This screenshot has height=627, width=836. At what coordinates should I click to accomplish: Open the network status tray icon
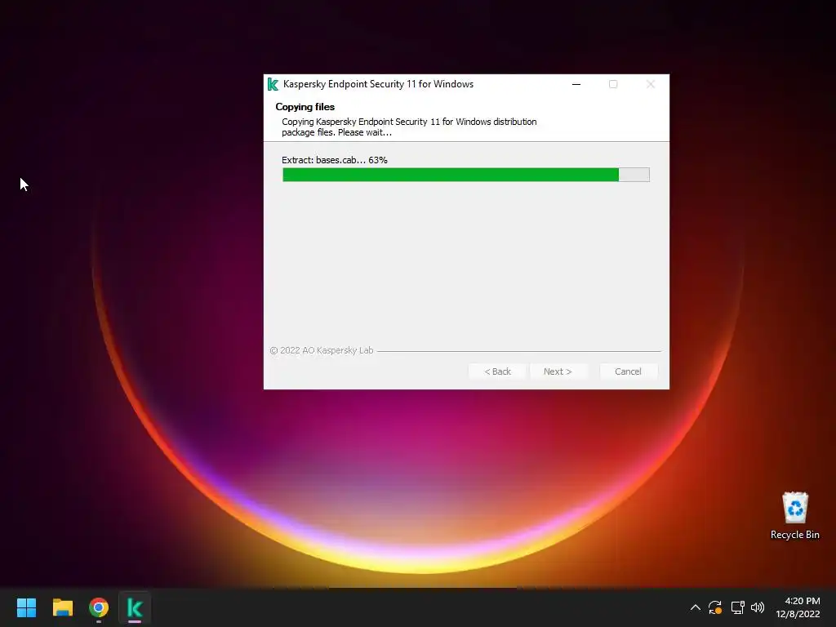(737, 607)
